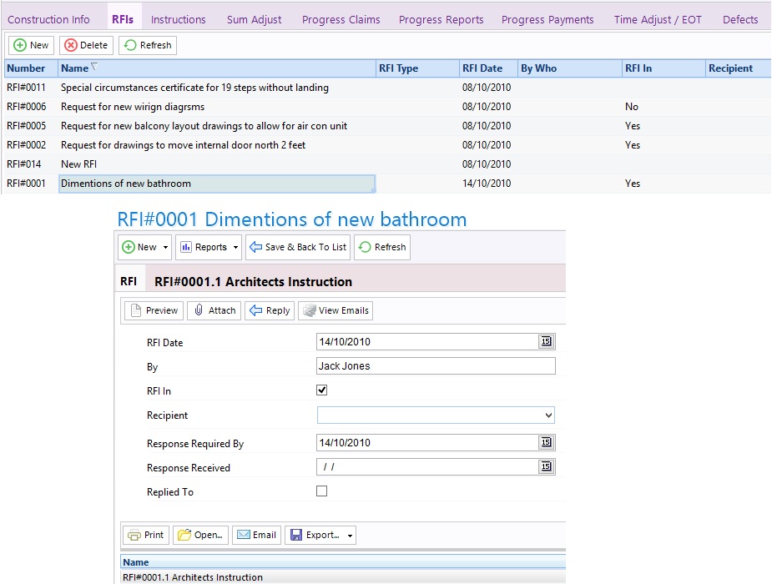
Task: Expand the New button dropdown arrow
Action: (166, 247)
